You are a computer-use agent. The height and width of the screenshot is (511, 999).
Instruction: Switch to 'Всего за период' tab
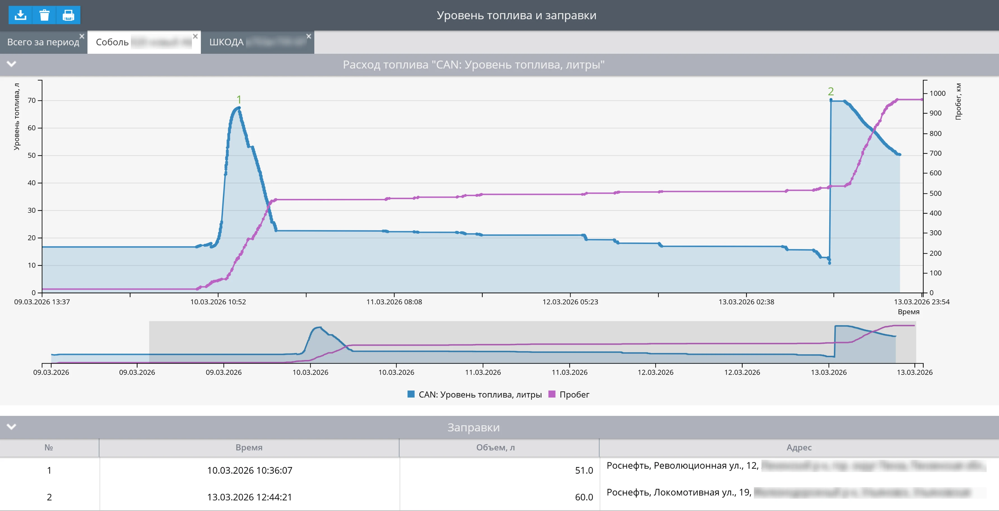43,42
